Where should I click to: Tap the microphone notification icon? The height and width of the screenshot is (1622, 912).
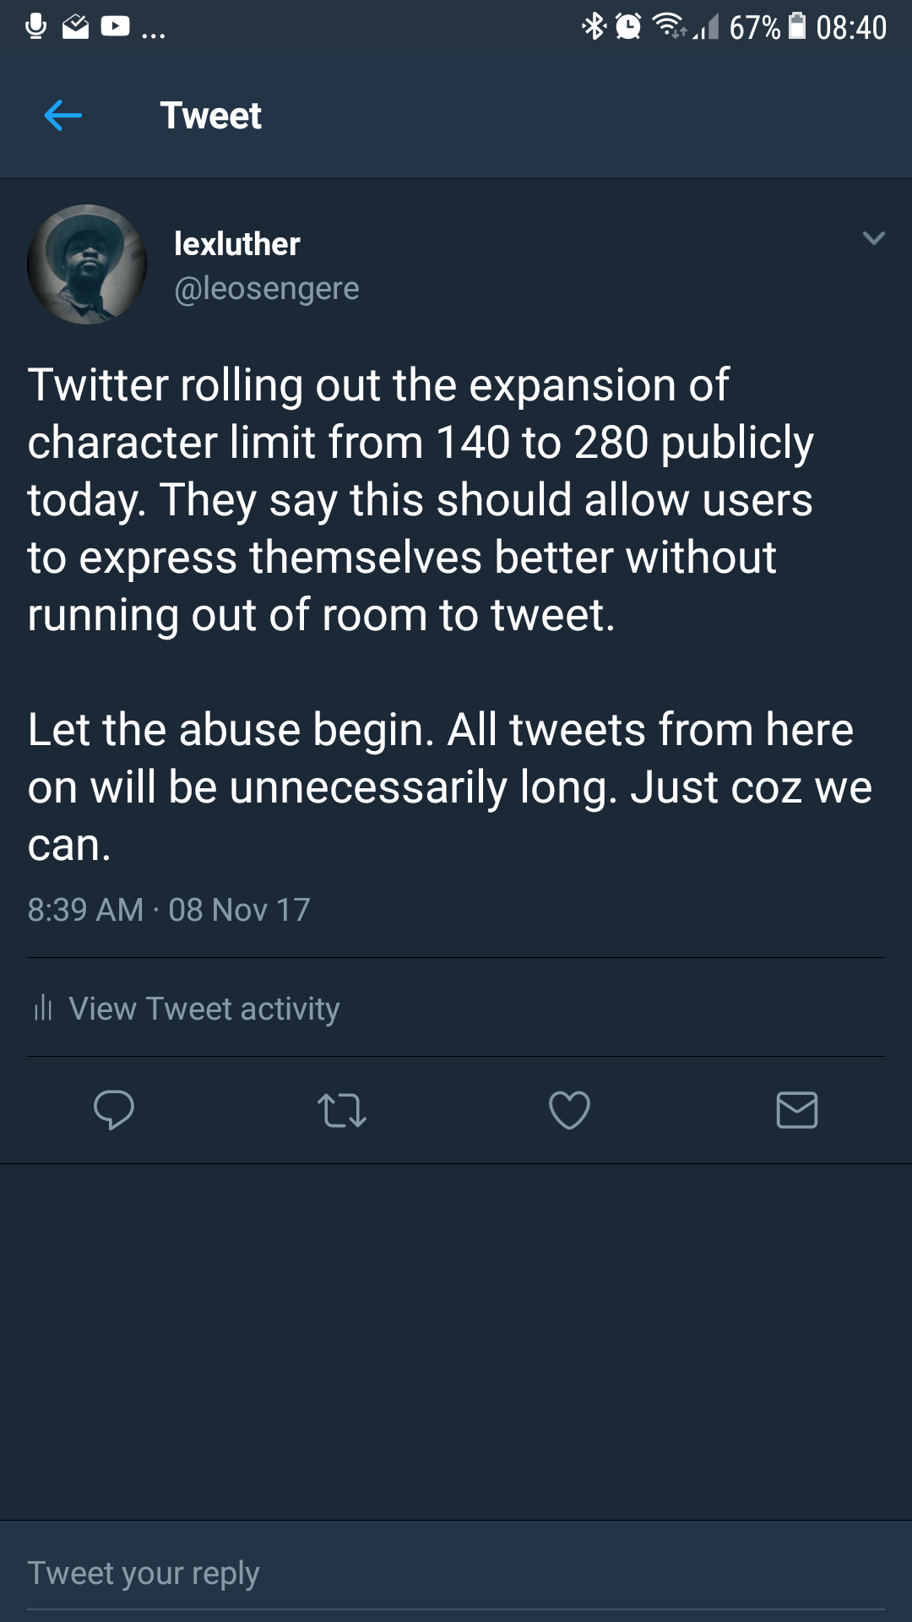point(34,25)
